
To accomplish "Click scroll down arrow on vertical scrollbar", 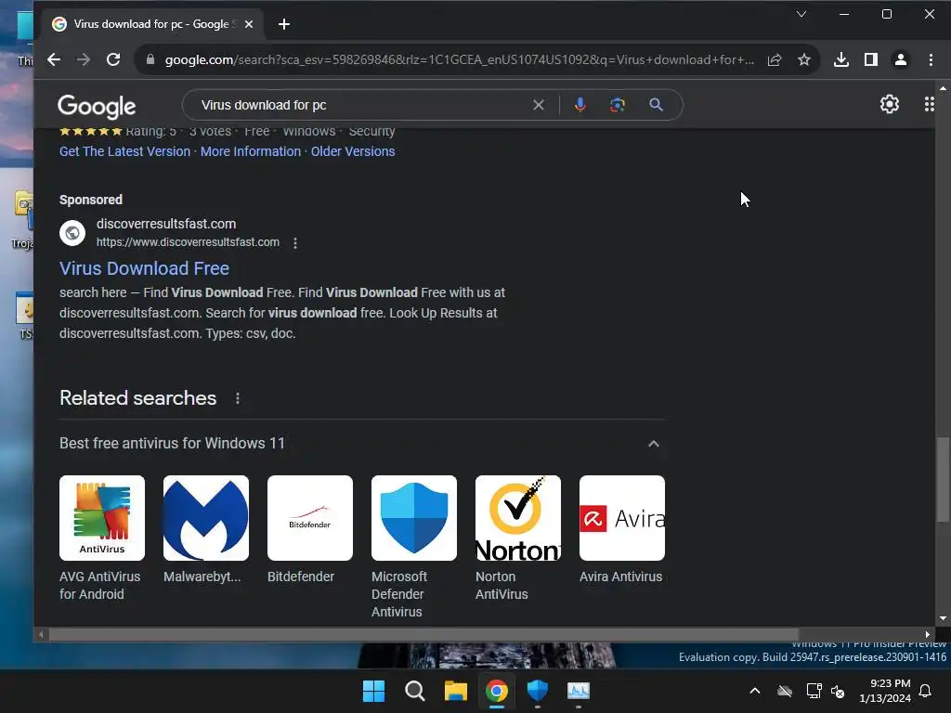I will [943, 618].
